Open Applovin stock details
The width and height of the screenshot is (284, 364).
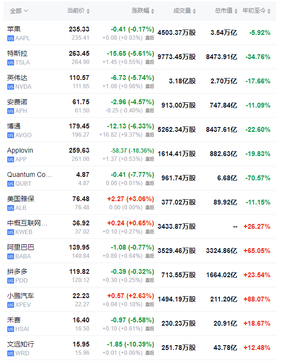tap(20, 150)
